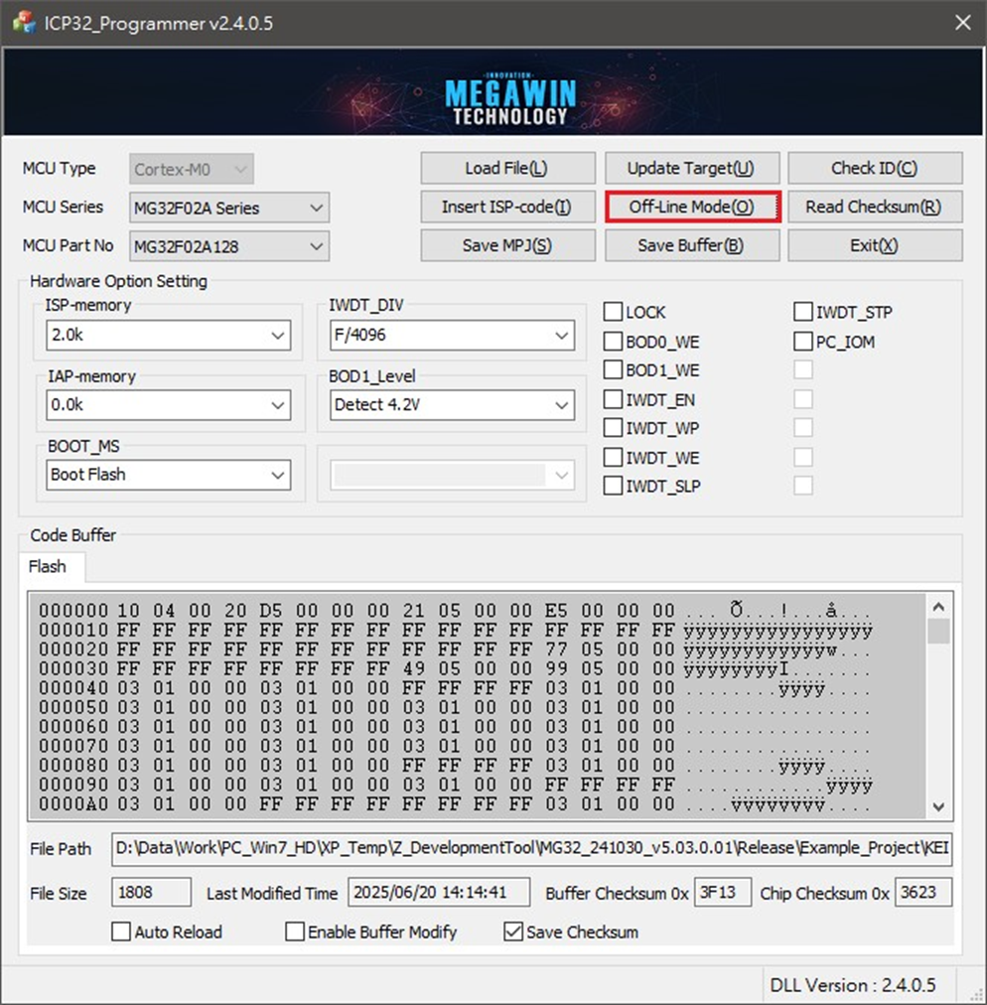Image resolution: width=987 pixels, height=1005 pixels.
Task: Check Enable Buffer Modify
Action: pyautogui.click(x=295, y=932)
